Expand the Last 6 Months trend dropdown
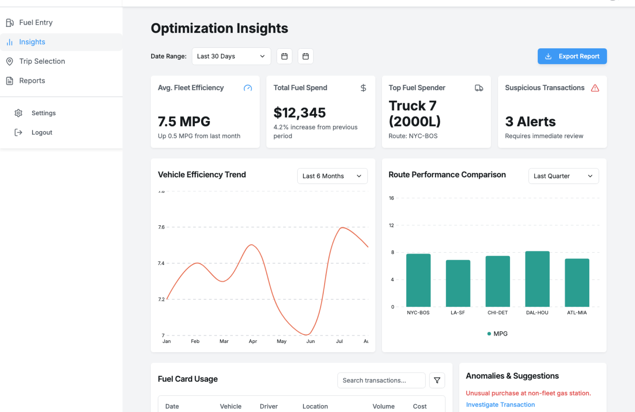The height and width of the screenshot is (412, 635). tap(332, 176)
